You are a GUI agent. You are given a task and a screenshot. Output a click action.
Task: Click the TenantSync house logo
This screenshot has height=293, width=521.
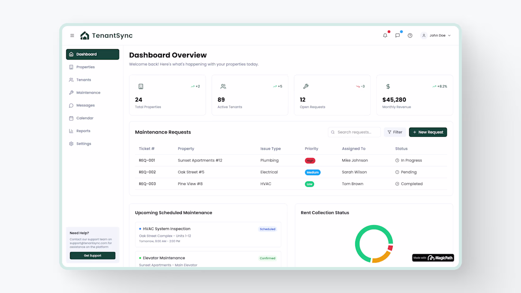pos(85,36)
